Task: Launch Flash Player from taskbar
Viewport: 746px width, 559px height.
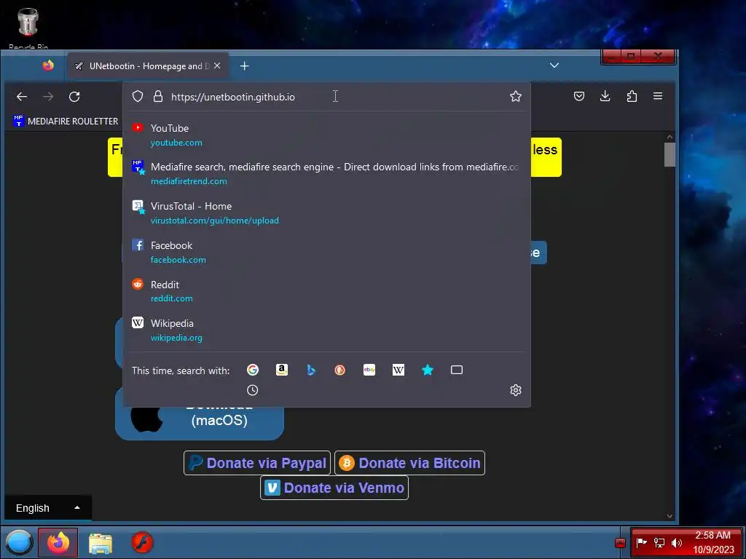Action: click(x=142, y=543)
